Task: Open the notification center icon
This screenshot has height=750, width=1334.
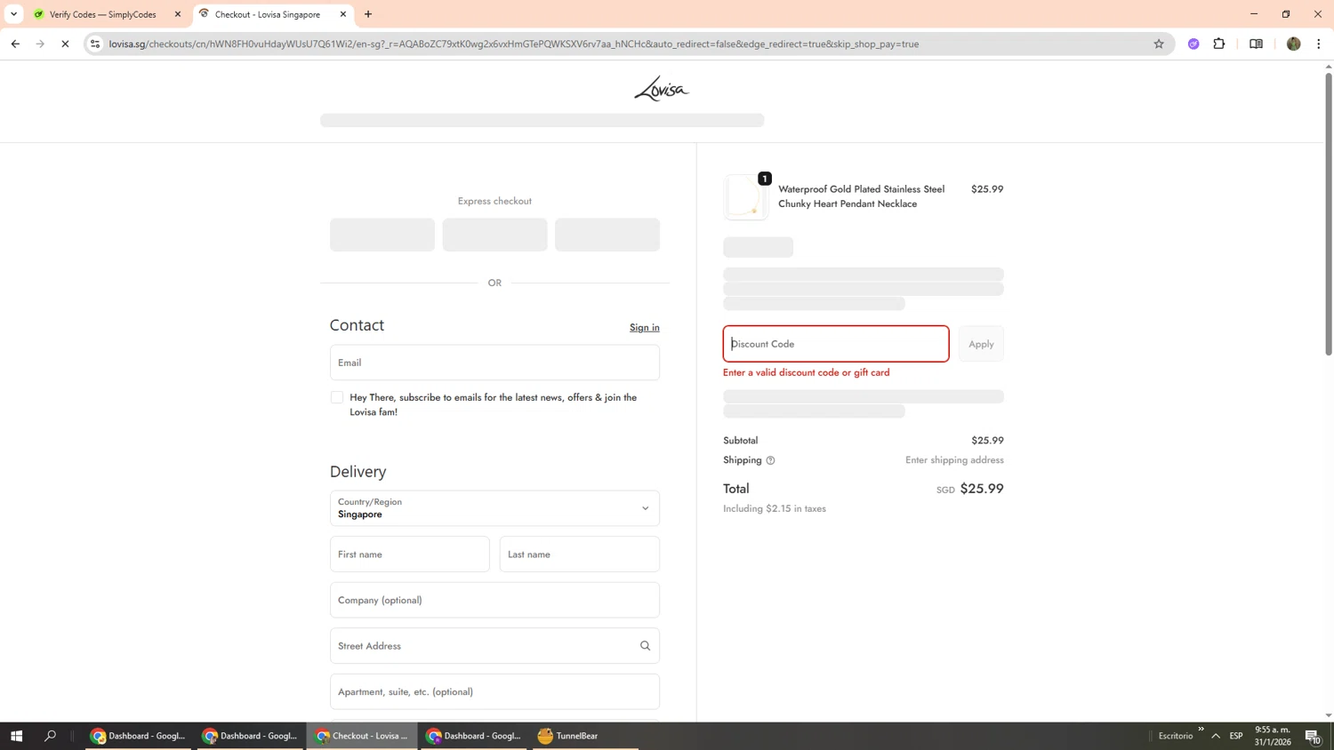Action: tap(1313, 736)
